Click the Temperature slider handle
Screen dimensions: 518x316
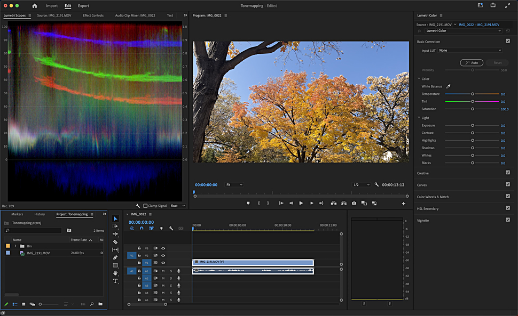coord(472,94)
